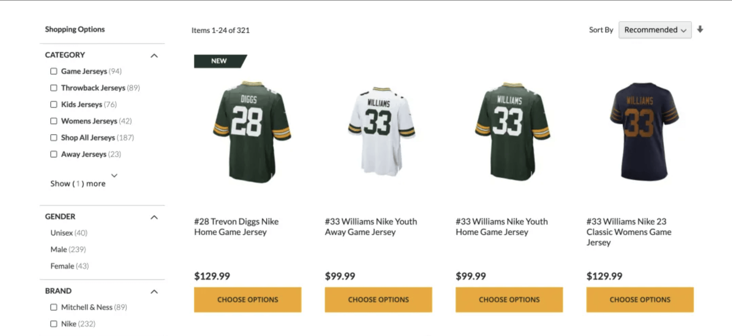Tick the Throwback Jerseys checkbox
Screen dimensions: 732x336
pos(54,88)
